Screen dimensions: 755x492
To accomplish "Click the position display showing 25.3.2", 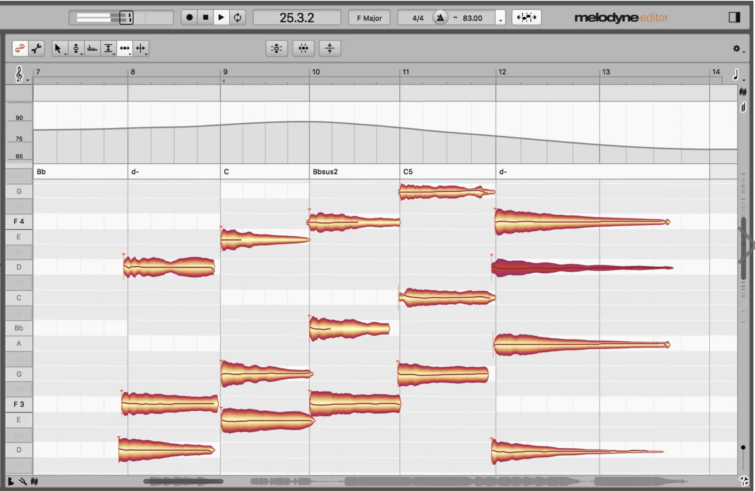I will tap(297, 17).
